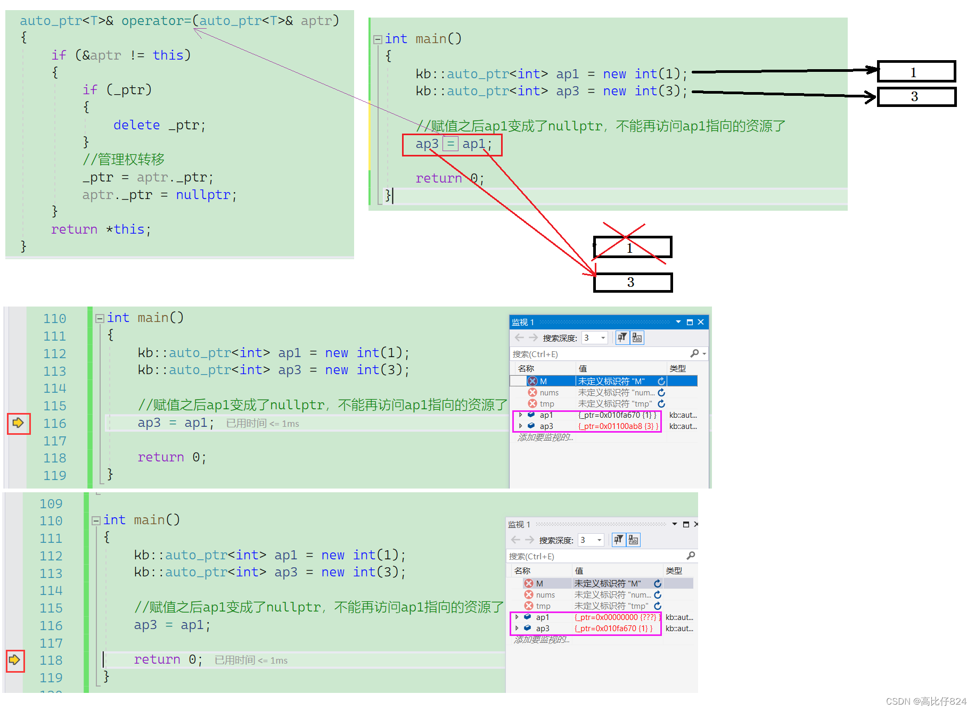Open window options arrow on gray Watch 1 title bar
Viewport: 975px width, 711px height.
coord(675,524)
